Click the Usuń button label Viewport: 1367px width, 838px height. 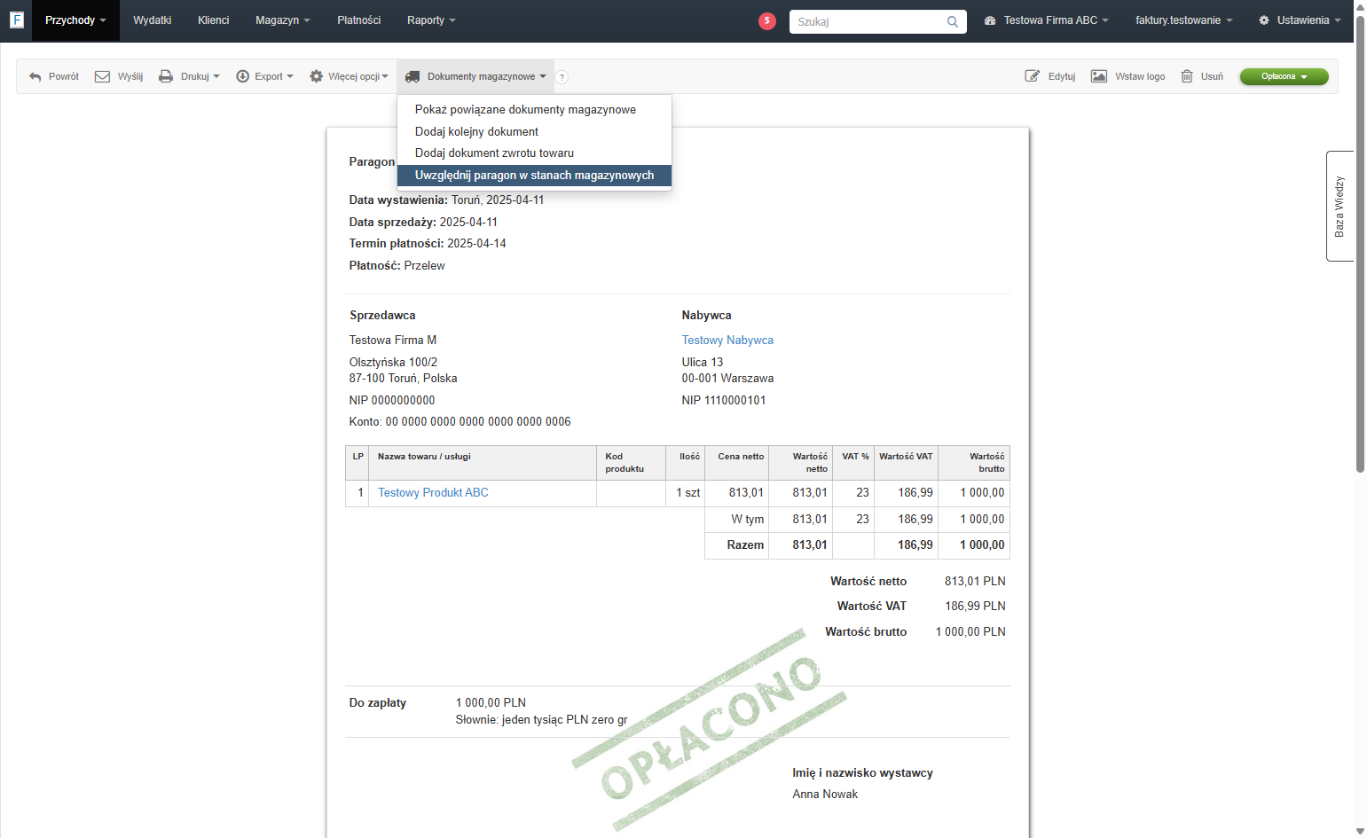(x=1212, y=77)
